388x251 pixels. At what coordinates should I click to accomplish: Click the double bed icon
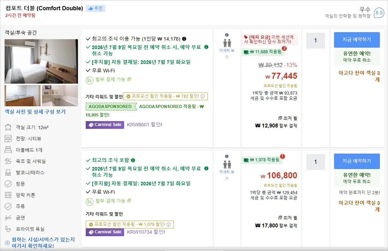point(8,150)
